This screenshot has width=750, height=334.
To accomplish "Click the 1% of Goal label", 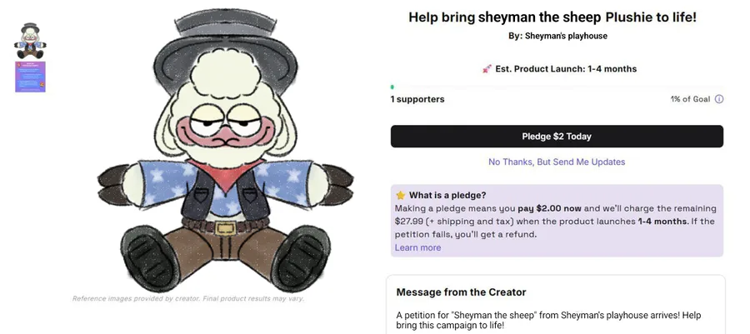I will pyautogui.click(x=690, y=99).
